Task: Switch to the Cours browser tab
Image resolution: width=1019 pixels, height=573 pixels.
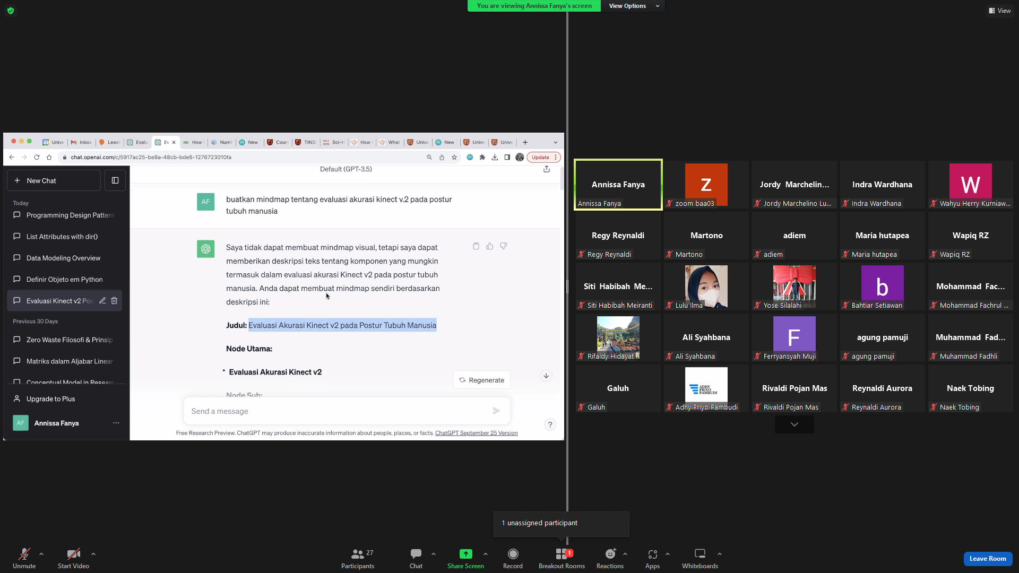Action: pos(278,142)
